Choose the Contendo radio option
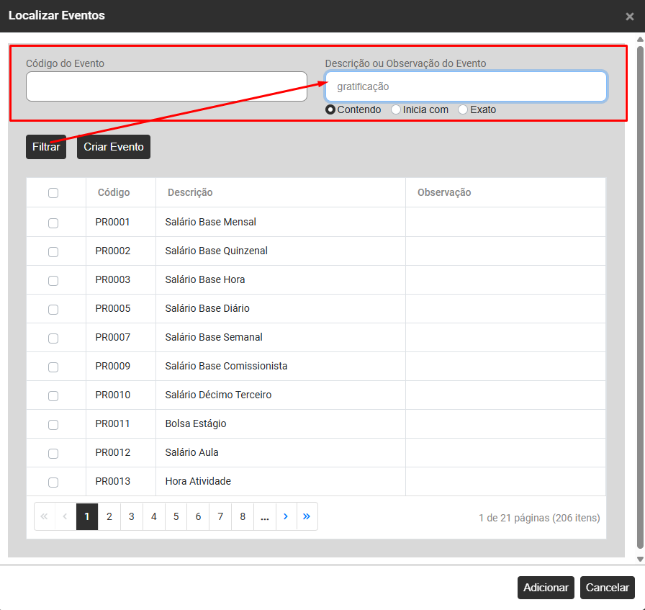 pyautogui.click(x=330, y=109)
